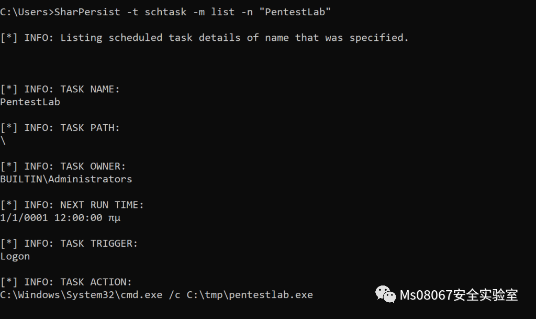
Task: Click the TASK PATH info label
Action: [x=60, y=128]
